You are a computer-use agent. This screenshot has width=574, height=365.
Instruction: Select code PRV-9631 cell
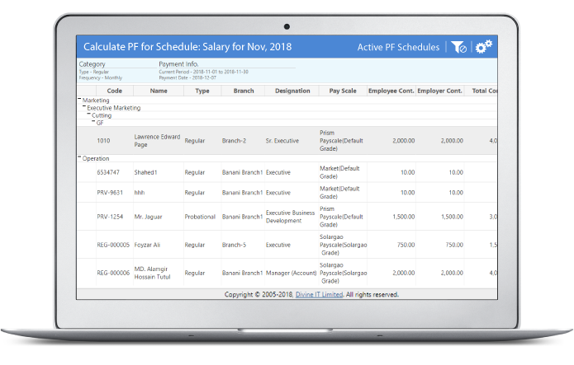tap(115, 193)
